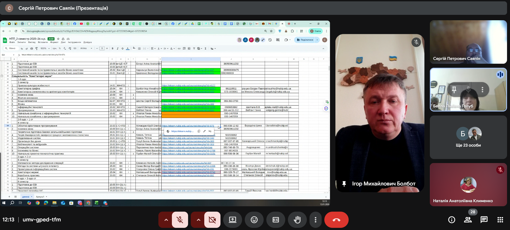Expand audio settings arrow beside microphone

(x=166, y=220)
